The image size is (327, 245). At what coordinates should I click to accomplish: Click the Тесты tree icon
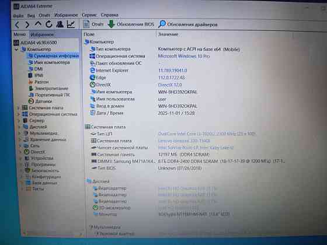(29, 189)
